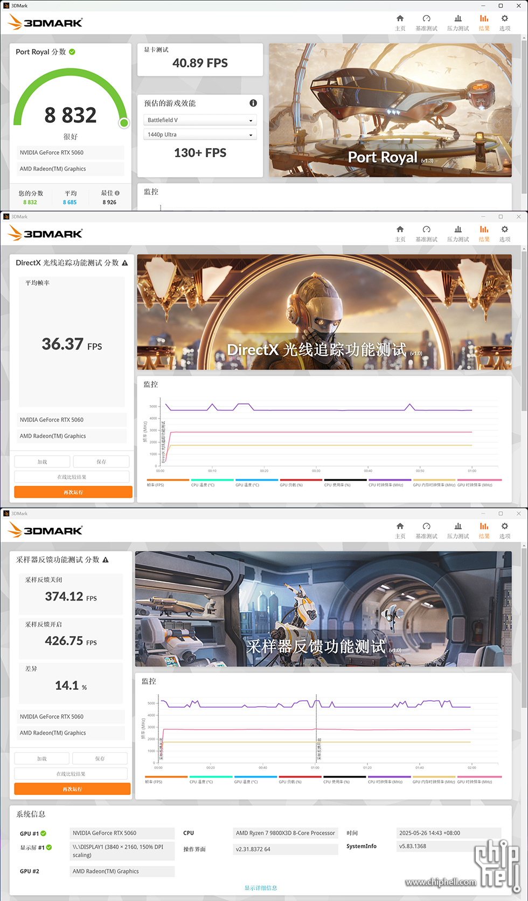
Task: Toggle CPU 温度 legend in 采样器反馈 chart
Action: pyautogui.click(x=211, y=779)
